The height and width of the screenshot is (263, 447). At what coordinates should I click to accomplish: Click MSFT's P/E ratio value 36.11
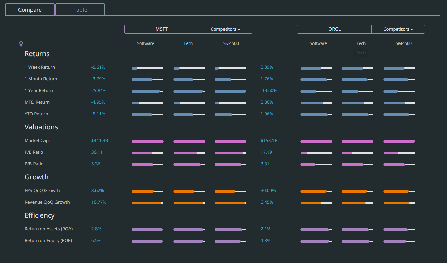pos(97,152)
